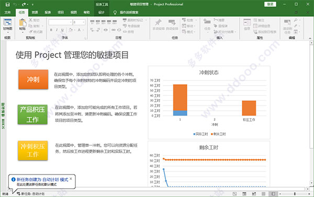The width and height of the screenshot is (314, 197).
Task: Click the green Product Backlog (产品积压工作) button
Action: tap(32, 114)
